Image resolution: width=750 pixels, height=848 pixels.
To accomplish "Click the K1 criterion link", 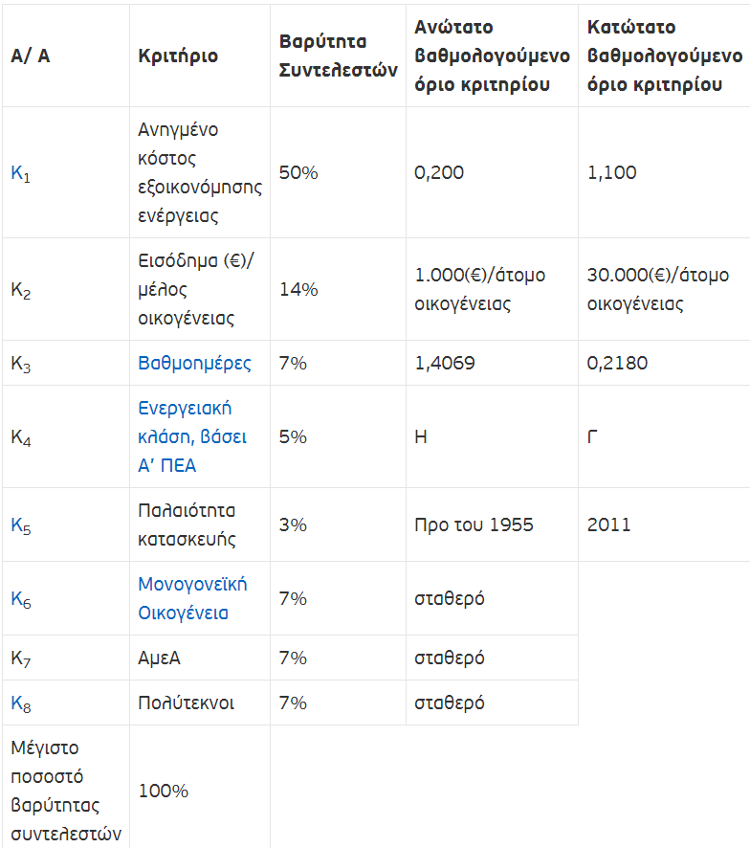I will click(20, 173).
